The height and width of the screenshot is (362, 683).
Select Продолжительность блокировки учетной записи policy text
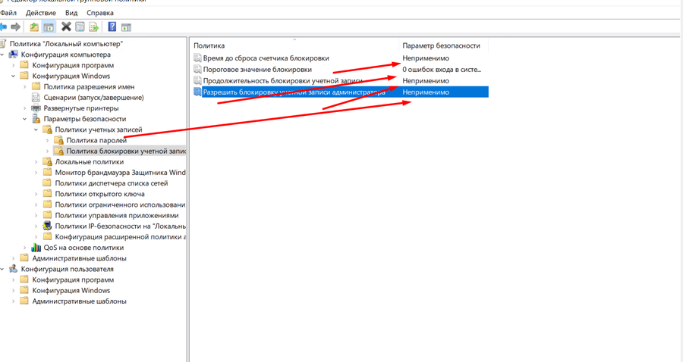(x=283, y=80)
